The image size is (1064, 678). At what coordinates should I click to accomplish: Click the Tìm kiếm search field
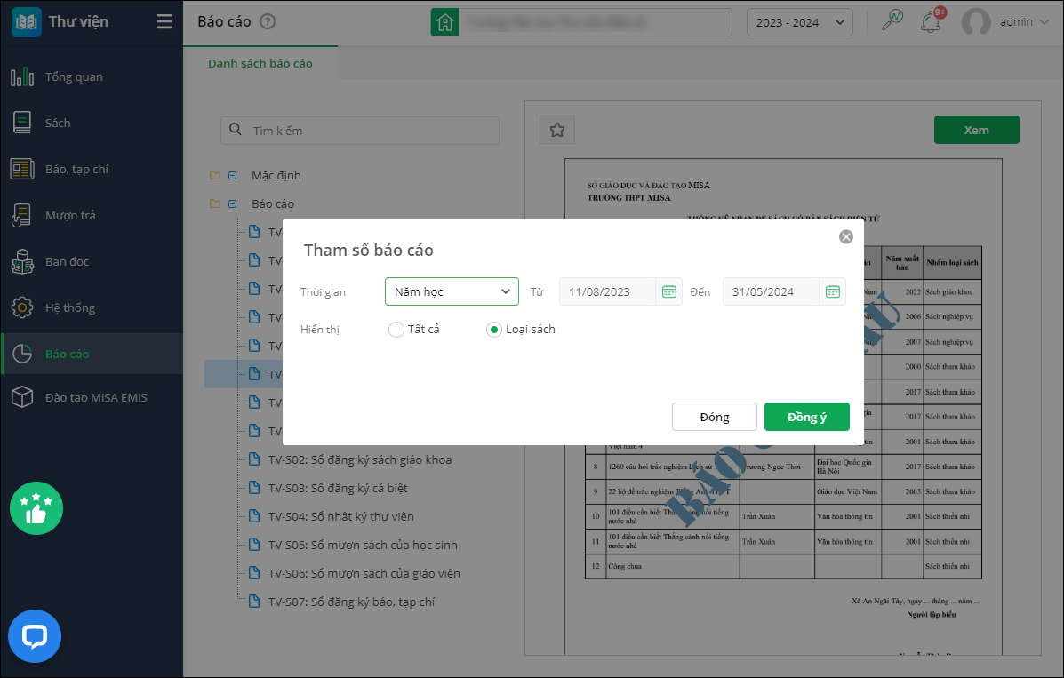360,131
